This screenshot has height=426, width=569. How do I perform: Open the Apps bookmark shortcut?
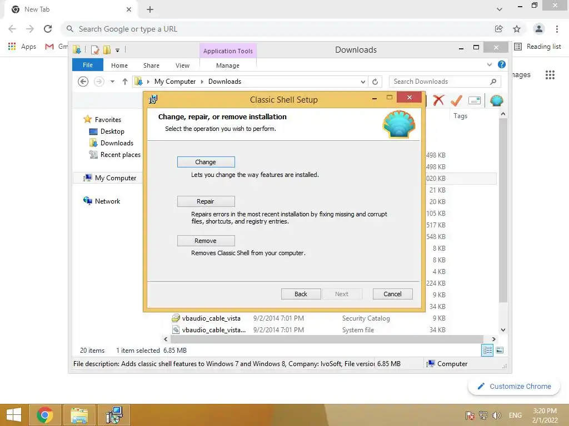click(x=22, y=47)
